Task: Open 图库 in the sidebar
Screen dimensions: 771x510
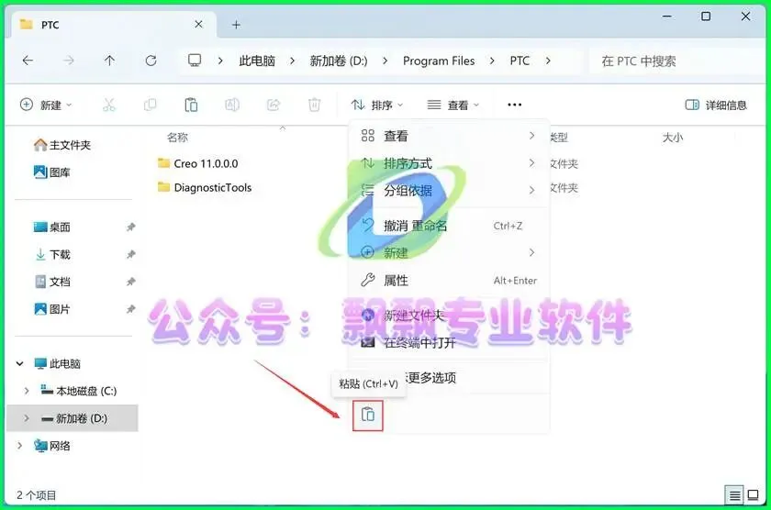Action: 52,172
